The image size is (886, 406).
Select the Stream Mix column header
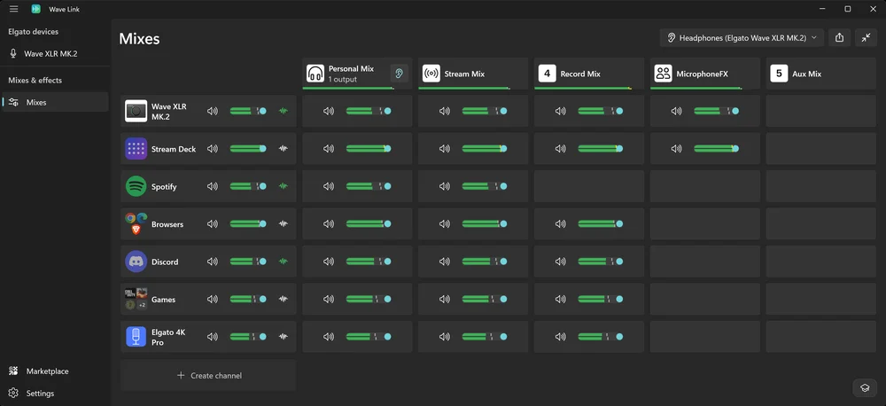pos(473,74)
